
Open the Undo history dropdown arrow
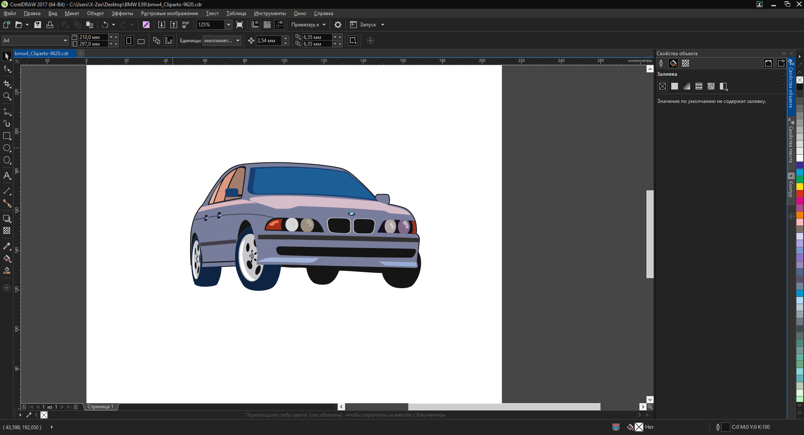pyautogui.click(x=113, y=25)
